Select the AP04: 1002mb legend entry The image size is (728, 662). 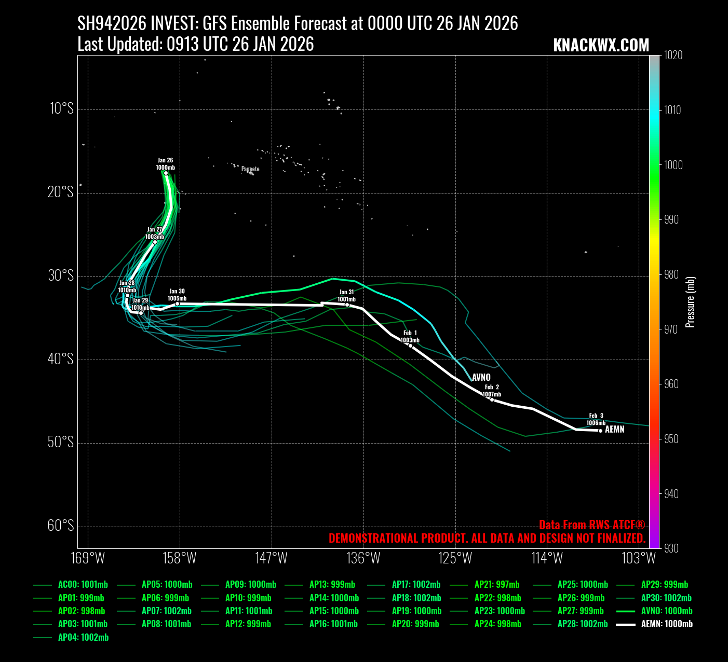[x=83, y=638]
